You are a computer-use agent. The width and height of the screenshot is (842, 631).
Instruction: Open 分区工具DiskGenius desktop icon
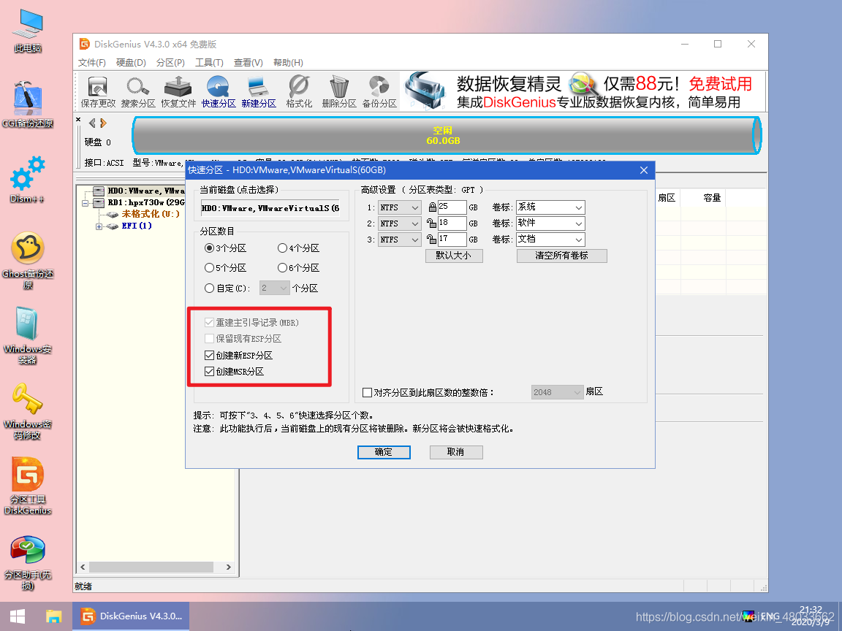click(x=28, y=486)
